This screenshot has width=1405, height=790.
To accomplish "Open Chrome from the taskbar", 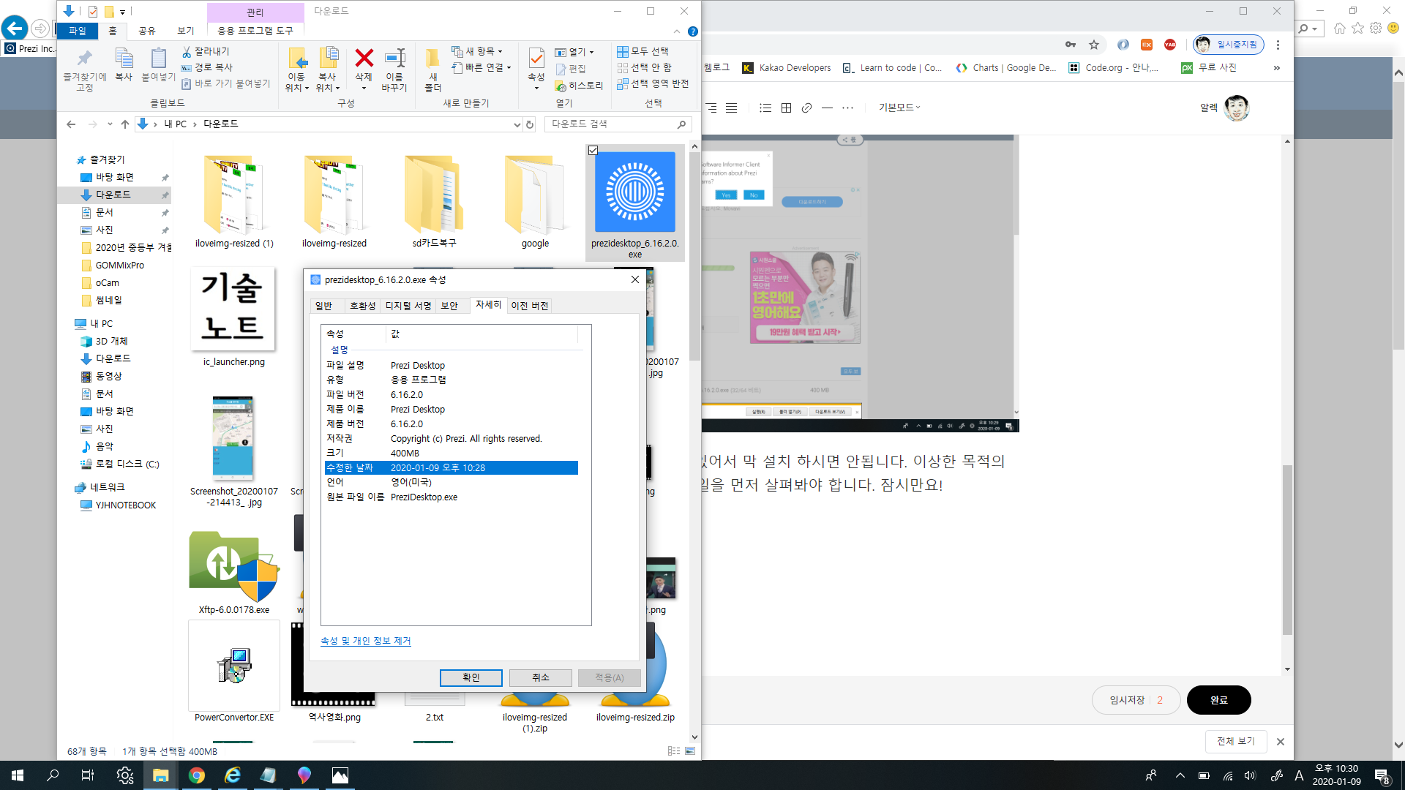I will click(x=196, y=775).
